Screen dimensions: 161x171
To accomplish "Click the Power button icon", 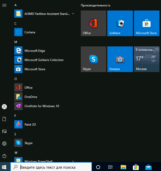I will point(4,156).
